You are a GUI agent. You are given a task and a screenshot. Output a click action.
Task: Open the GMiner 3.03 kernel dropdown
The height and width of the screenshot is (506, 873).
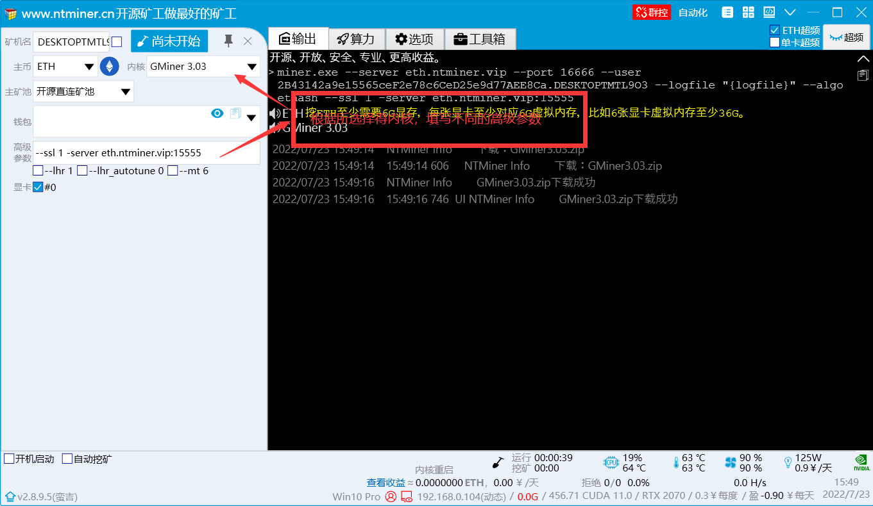(203, 67)
